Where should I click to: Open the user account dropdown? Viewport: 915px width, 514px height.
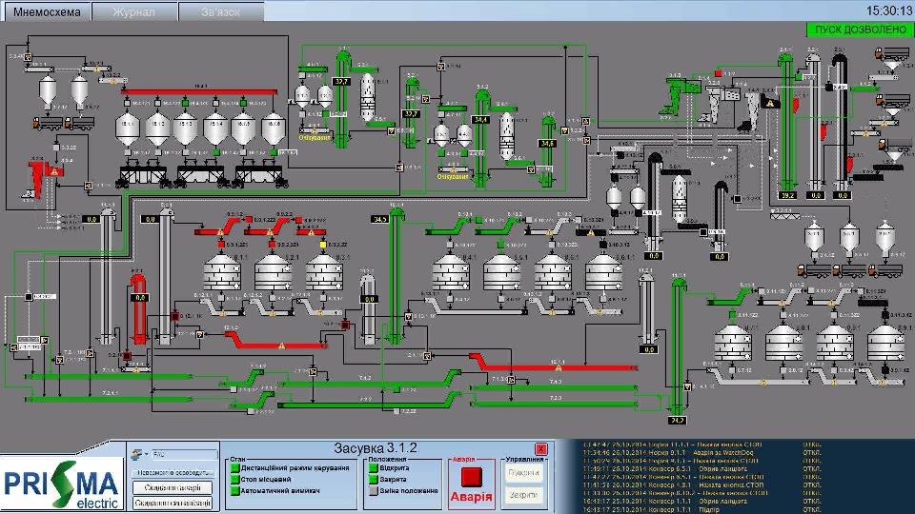pos(139,454)
